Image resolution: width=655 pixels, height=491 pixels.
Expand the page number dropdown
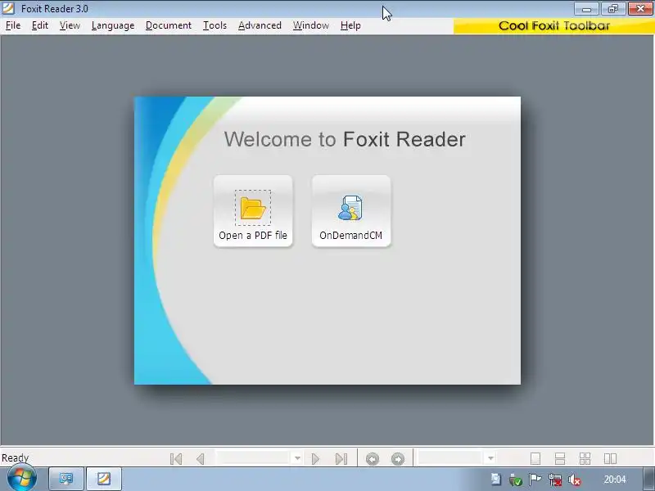(x=297, y=458)
